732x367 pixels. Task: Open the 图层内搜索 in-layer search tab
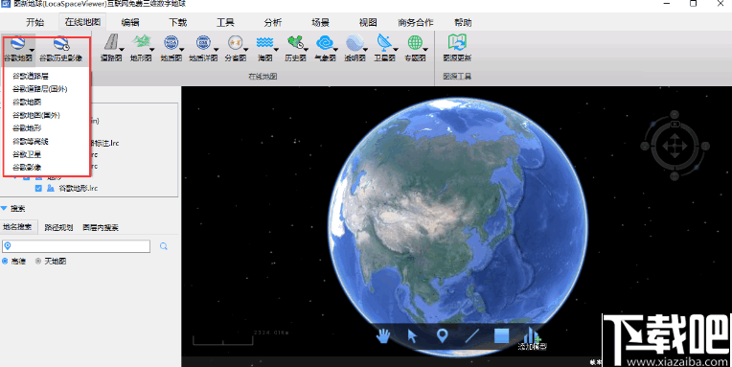point(101,227)
